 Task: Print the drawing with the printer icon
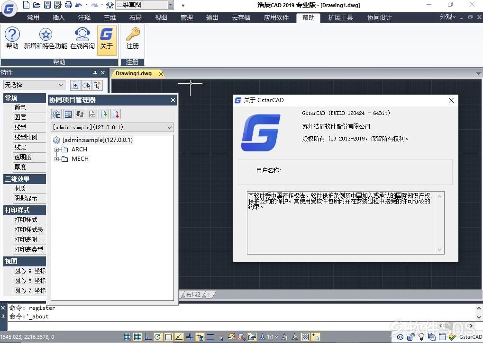click(x=68, y=5)
